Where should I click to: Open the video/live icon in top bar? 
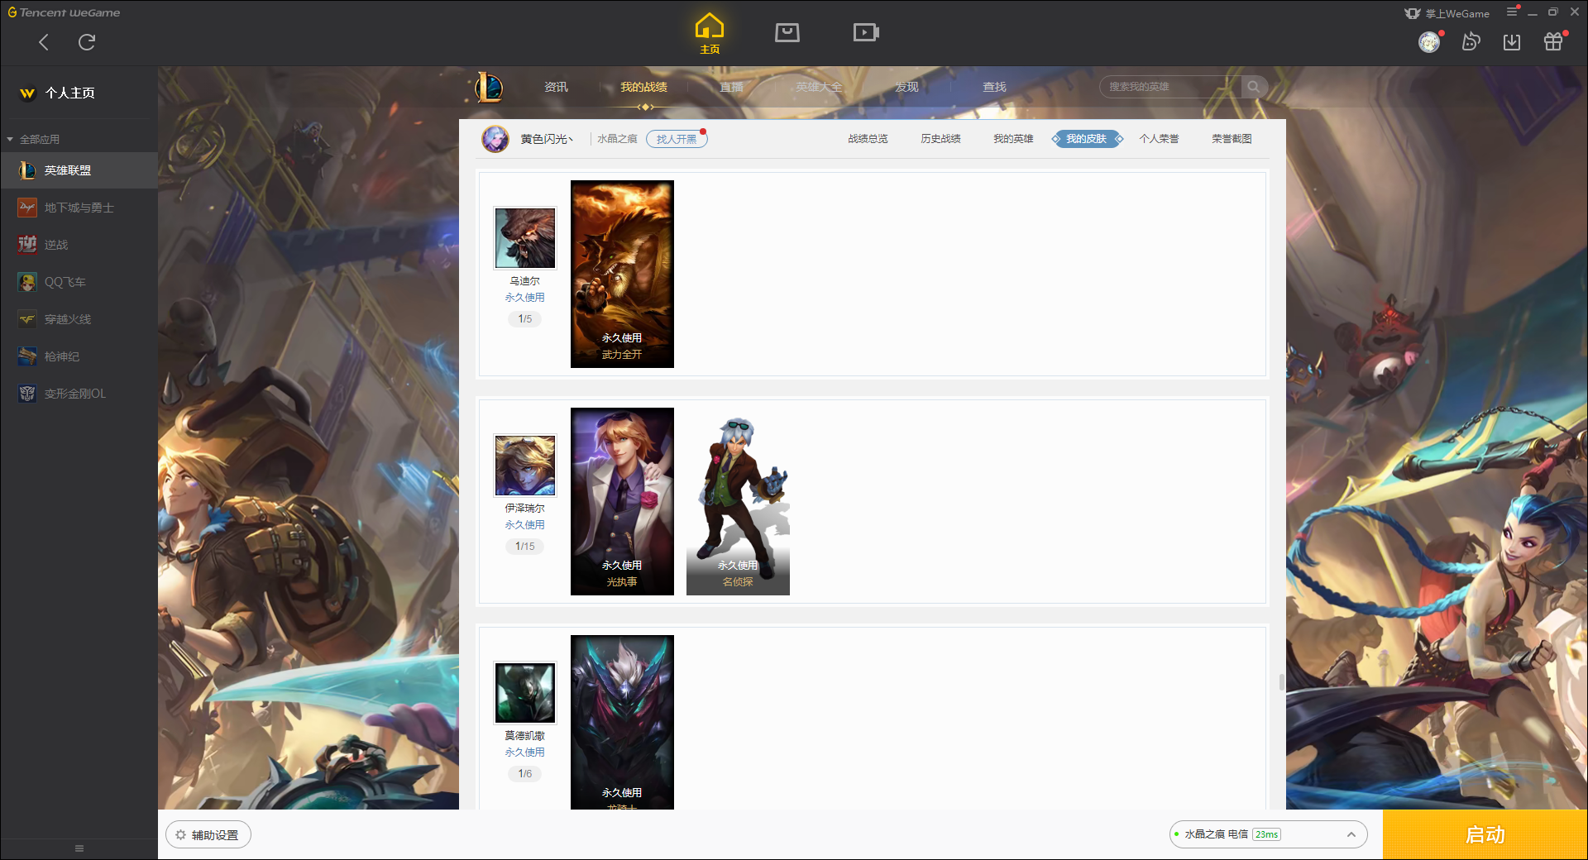(x=865, y=32)
